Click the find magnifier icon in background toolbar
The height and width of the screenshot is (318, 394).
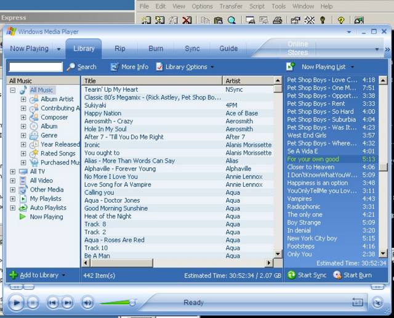231,20
